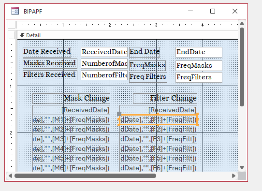Close the BIPAPF form window
Viewport: 262px width, 191px height.
(235, 11)
